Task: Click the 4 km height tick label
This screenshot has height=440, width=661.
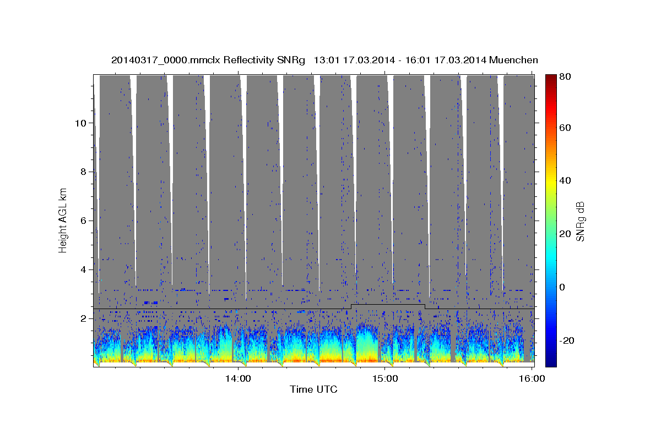Action: (82, 269)
